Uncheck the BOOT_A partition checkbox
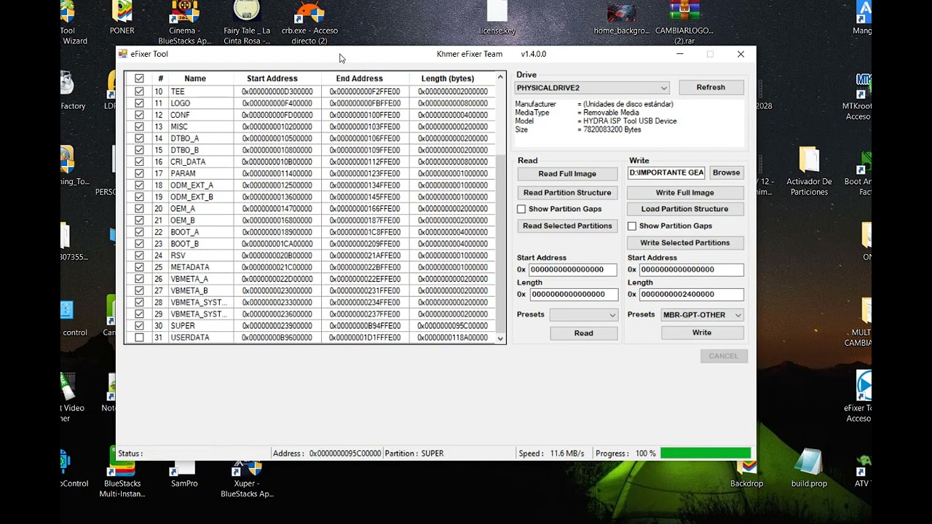 click(x=139, y=232)
